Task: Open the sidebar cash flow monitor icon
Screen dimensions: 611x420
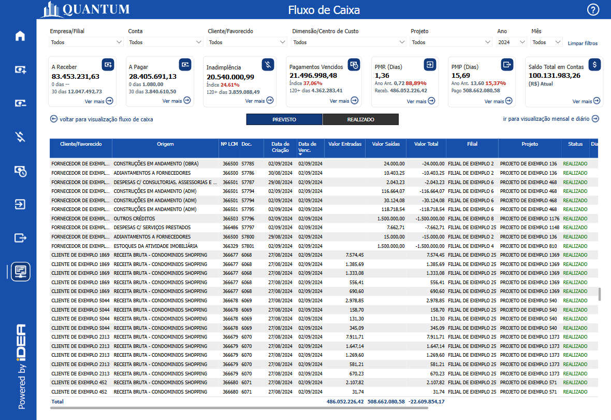Action: (x=20, y=271)
